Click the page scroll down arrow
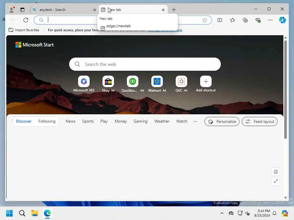This screenshot has width=294, height=220. click(x=285, y=198)
